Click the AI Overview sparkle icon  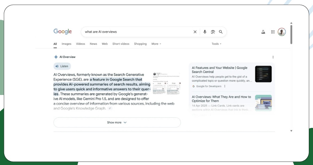pos(56,57)
